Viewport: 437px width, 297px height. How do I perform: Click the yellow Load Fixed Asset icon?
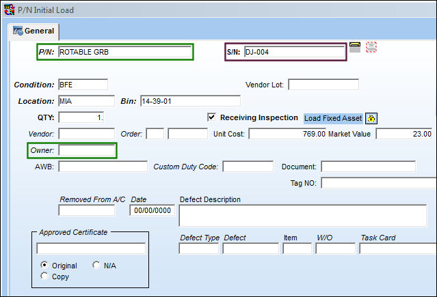point(371,118)
